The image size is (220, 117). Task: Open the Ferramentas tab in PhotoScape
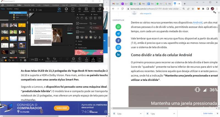[84, 5]
